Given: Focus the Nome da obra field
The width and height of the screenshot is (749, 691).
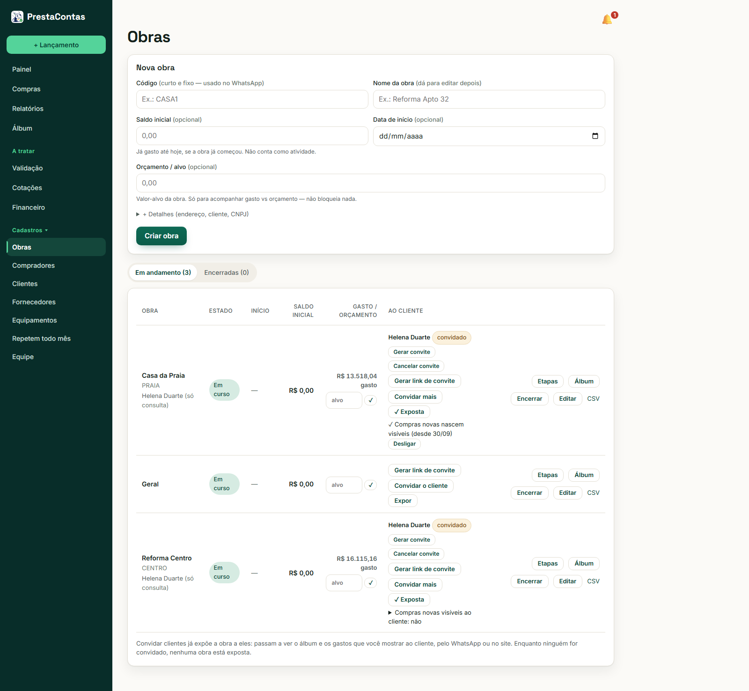Looking at the screenshot, I should pos(489,99).
